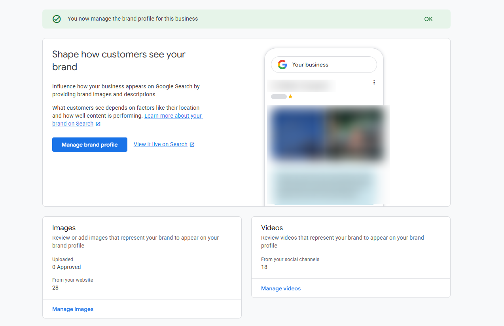This screenshot has height=326, width=504.
Task: Click the blurred cover photo in the preview
Action: [328, 134]
